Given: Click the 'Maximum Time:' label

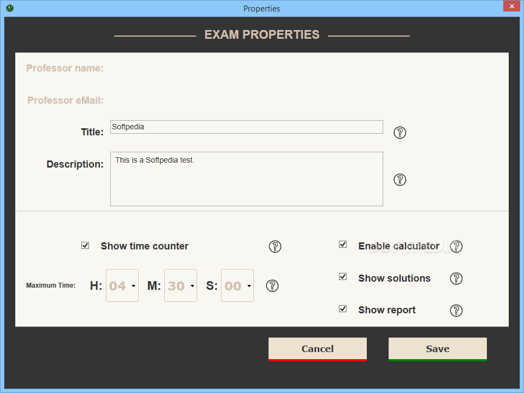Looking at the screenshot, I should coord(51,285).
